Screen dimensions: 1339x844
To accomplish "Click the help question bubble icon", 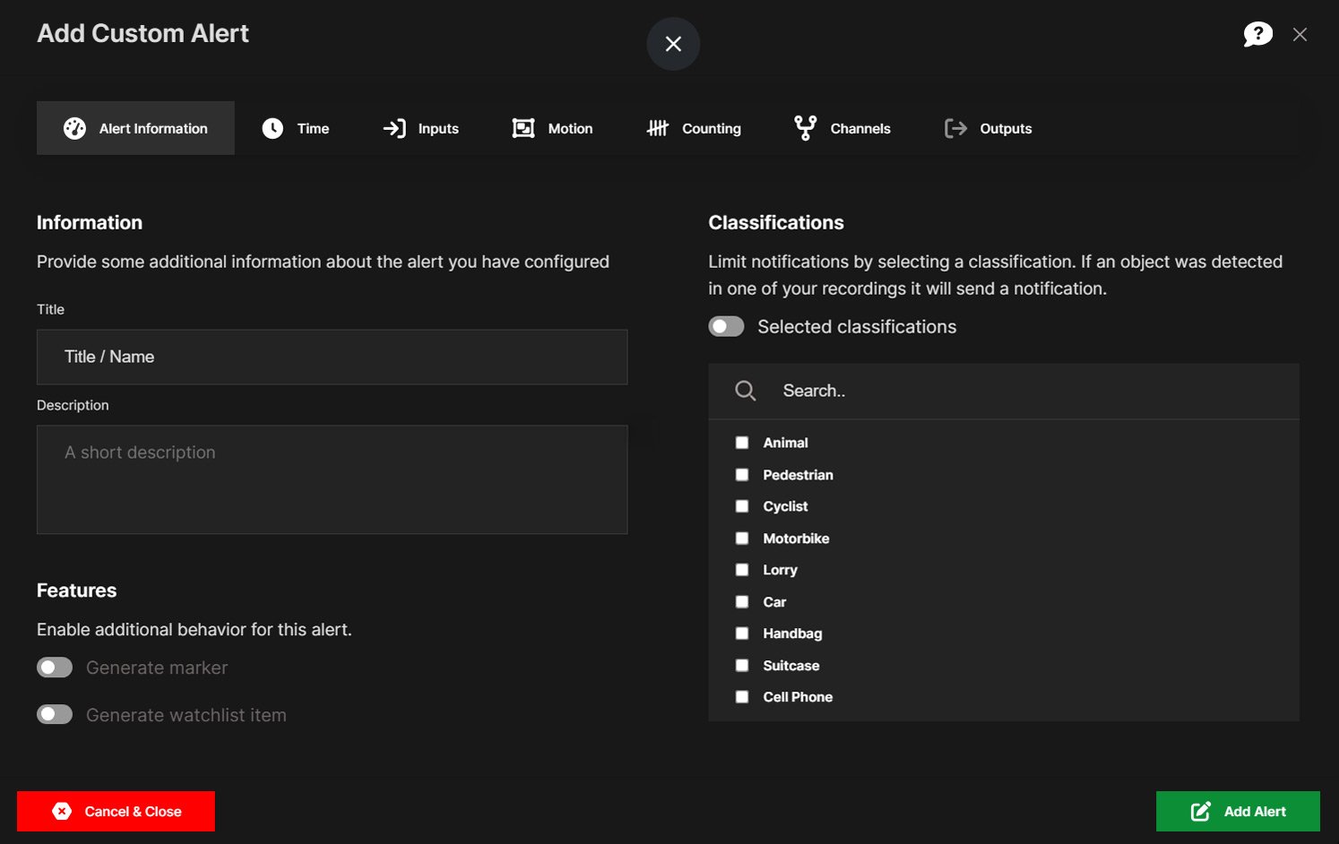I will coord(1257,34).
